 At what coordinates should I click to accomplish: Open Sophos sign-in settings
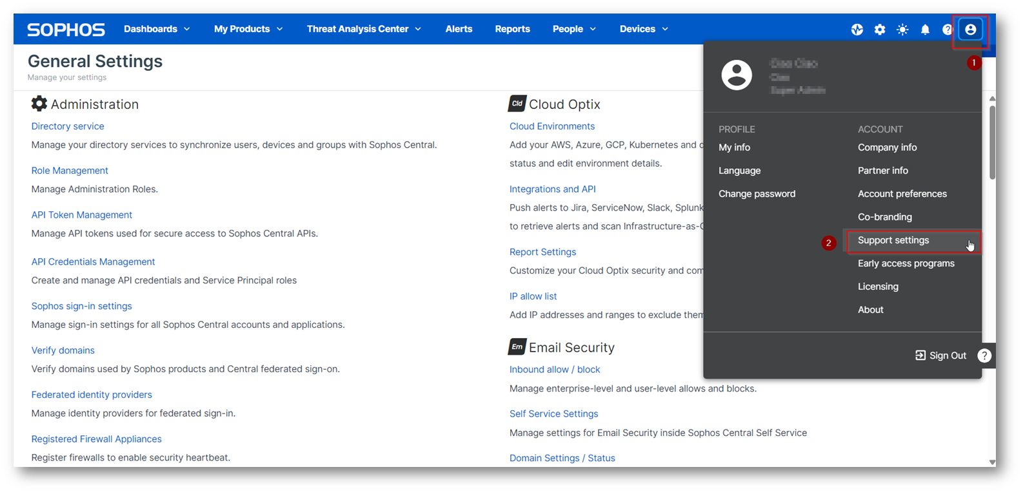tap(81, 306)
